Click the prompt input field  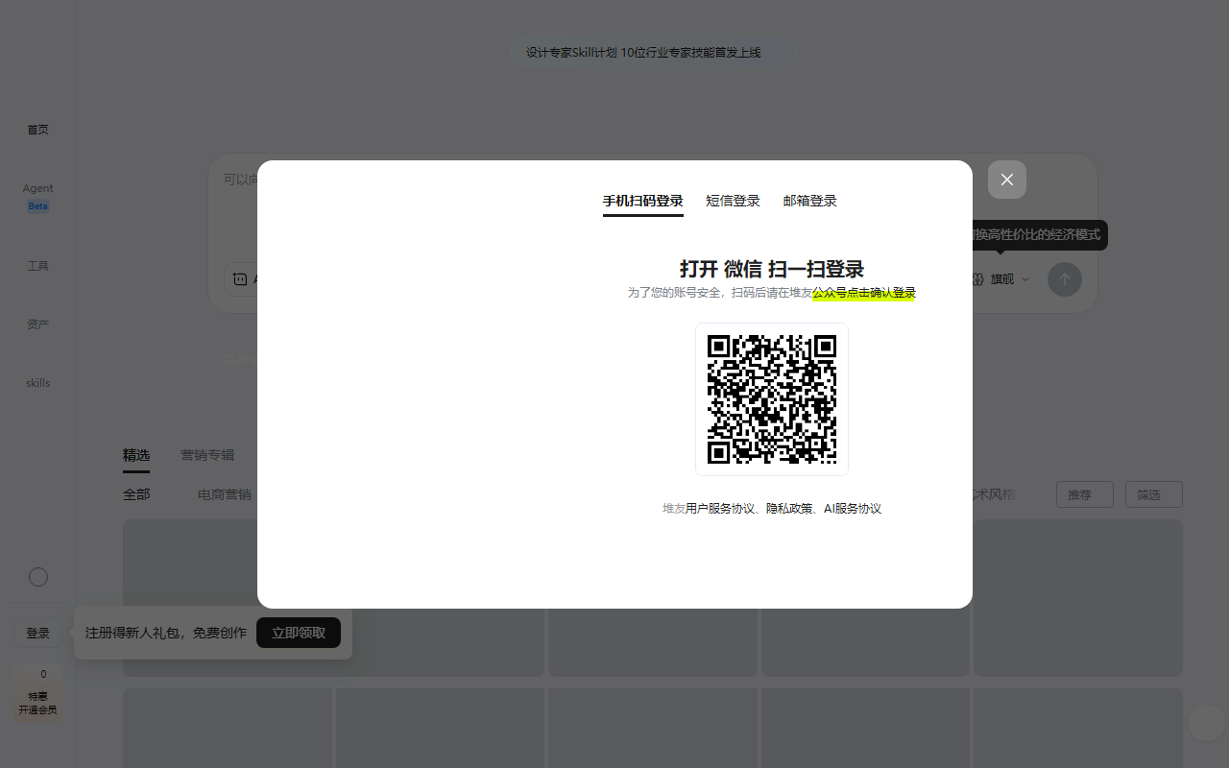653,206
